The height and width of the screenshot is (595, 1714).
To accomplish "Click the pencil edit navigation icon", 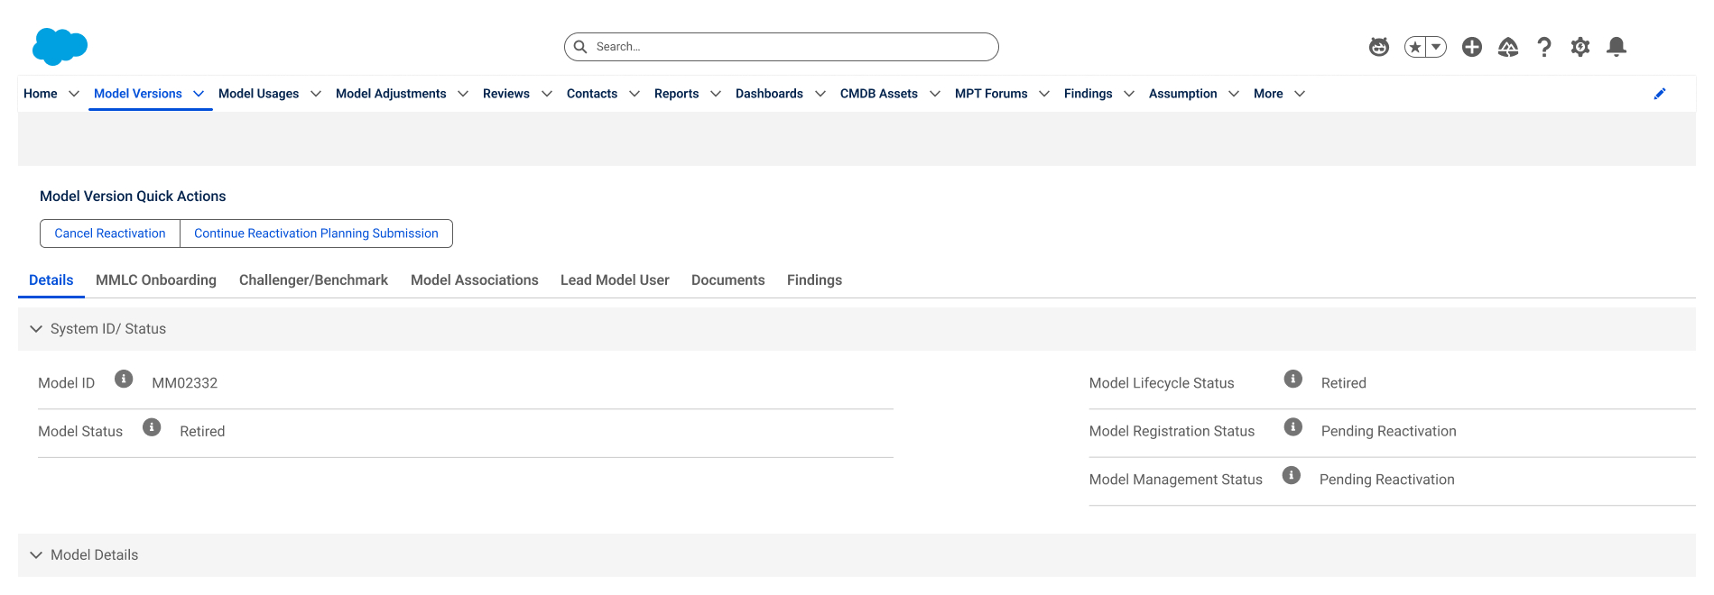I will [x=1660, y=94].
